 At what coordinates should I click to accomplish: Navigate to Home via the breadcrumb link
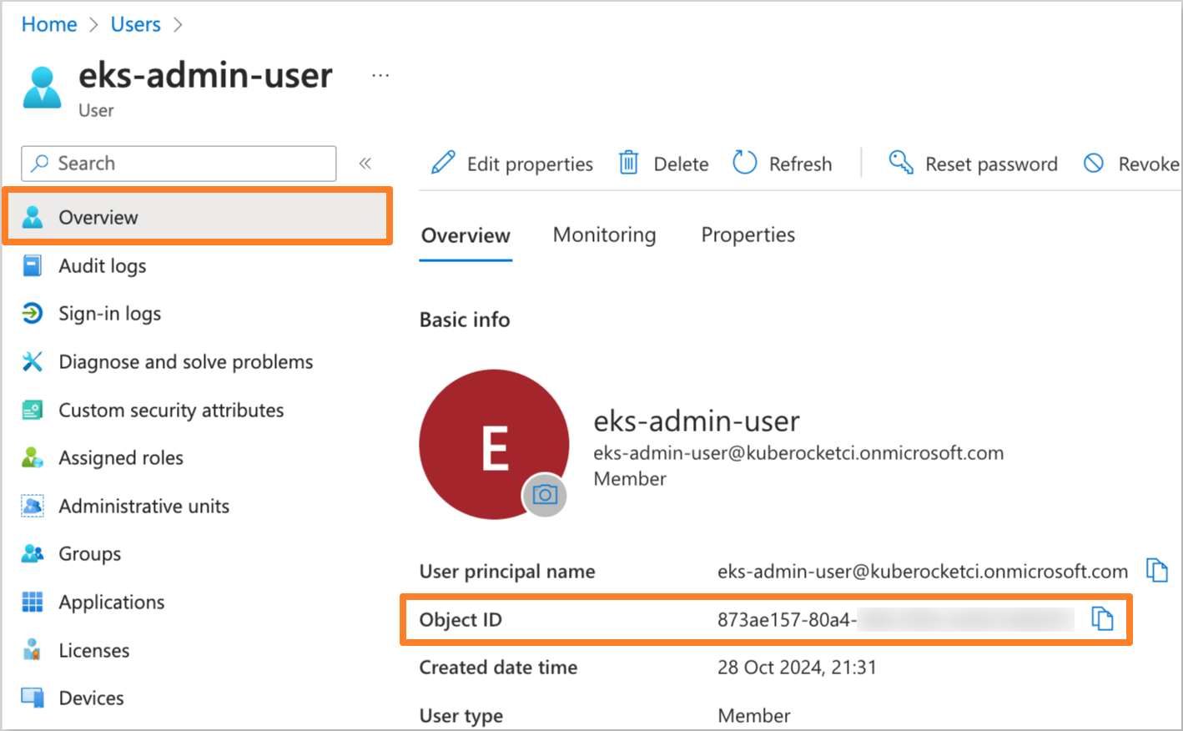pyautogui.click(x=48, y=24)
